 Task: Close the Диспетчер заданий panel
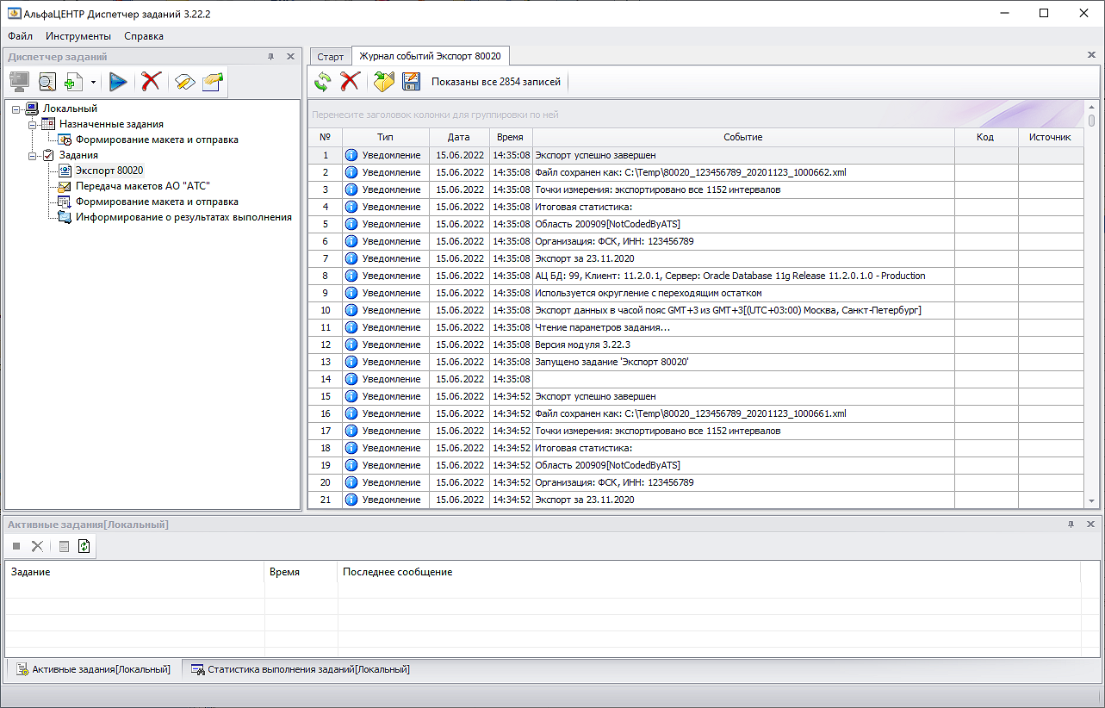click(290, 57)
